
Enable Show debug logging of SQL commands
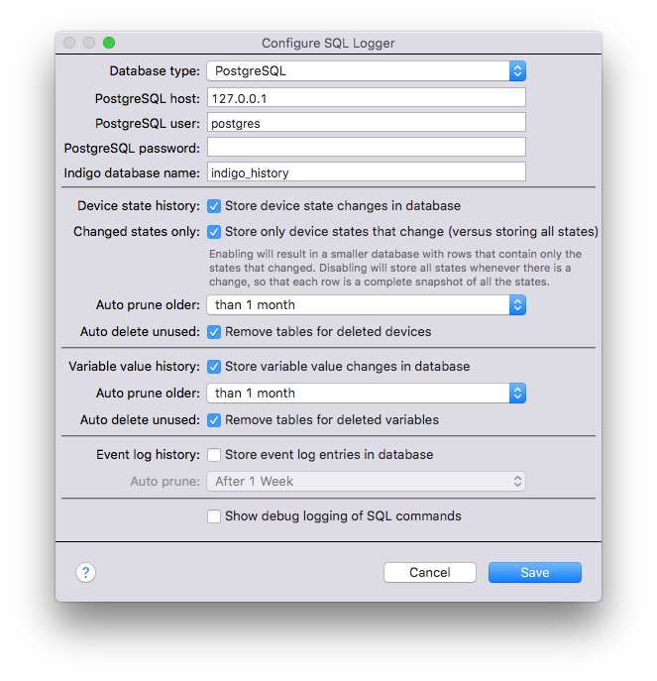point(214,516)
